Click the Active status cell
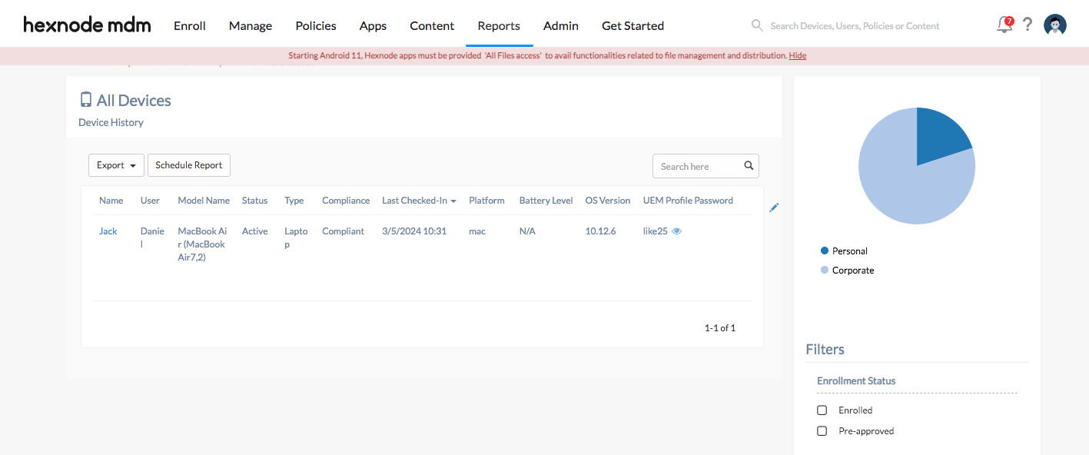The height and width of the screenshot is (455, 1089). click(254, 231)
